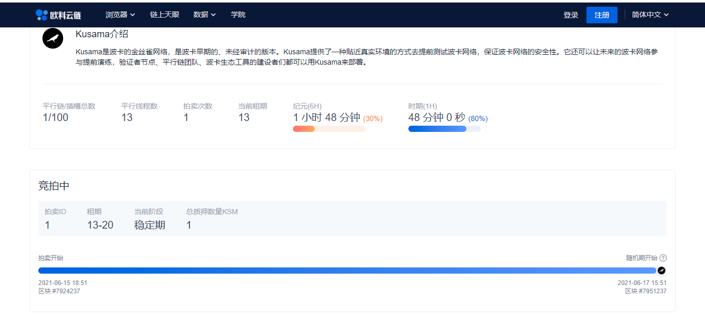This screenshot has width=705, height=315.
Task: Open the 学院 menu item
Action: pyautogui.click(x=238, y=15)
